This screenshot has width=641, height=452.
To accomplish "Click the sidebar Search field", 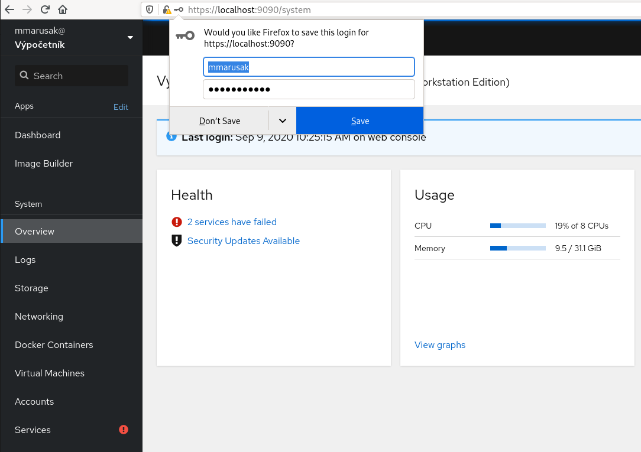I will click(72, 76).
